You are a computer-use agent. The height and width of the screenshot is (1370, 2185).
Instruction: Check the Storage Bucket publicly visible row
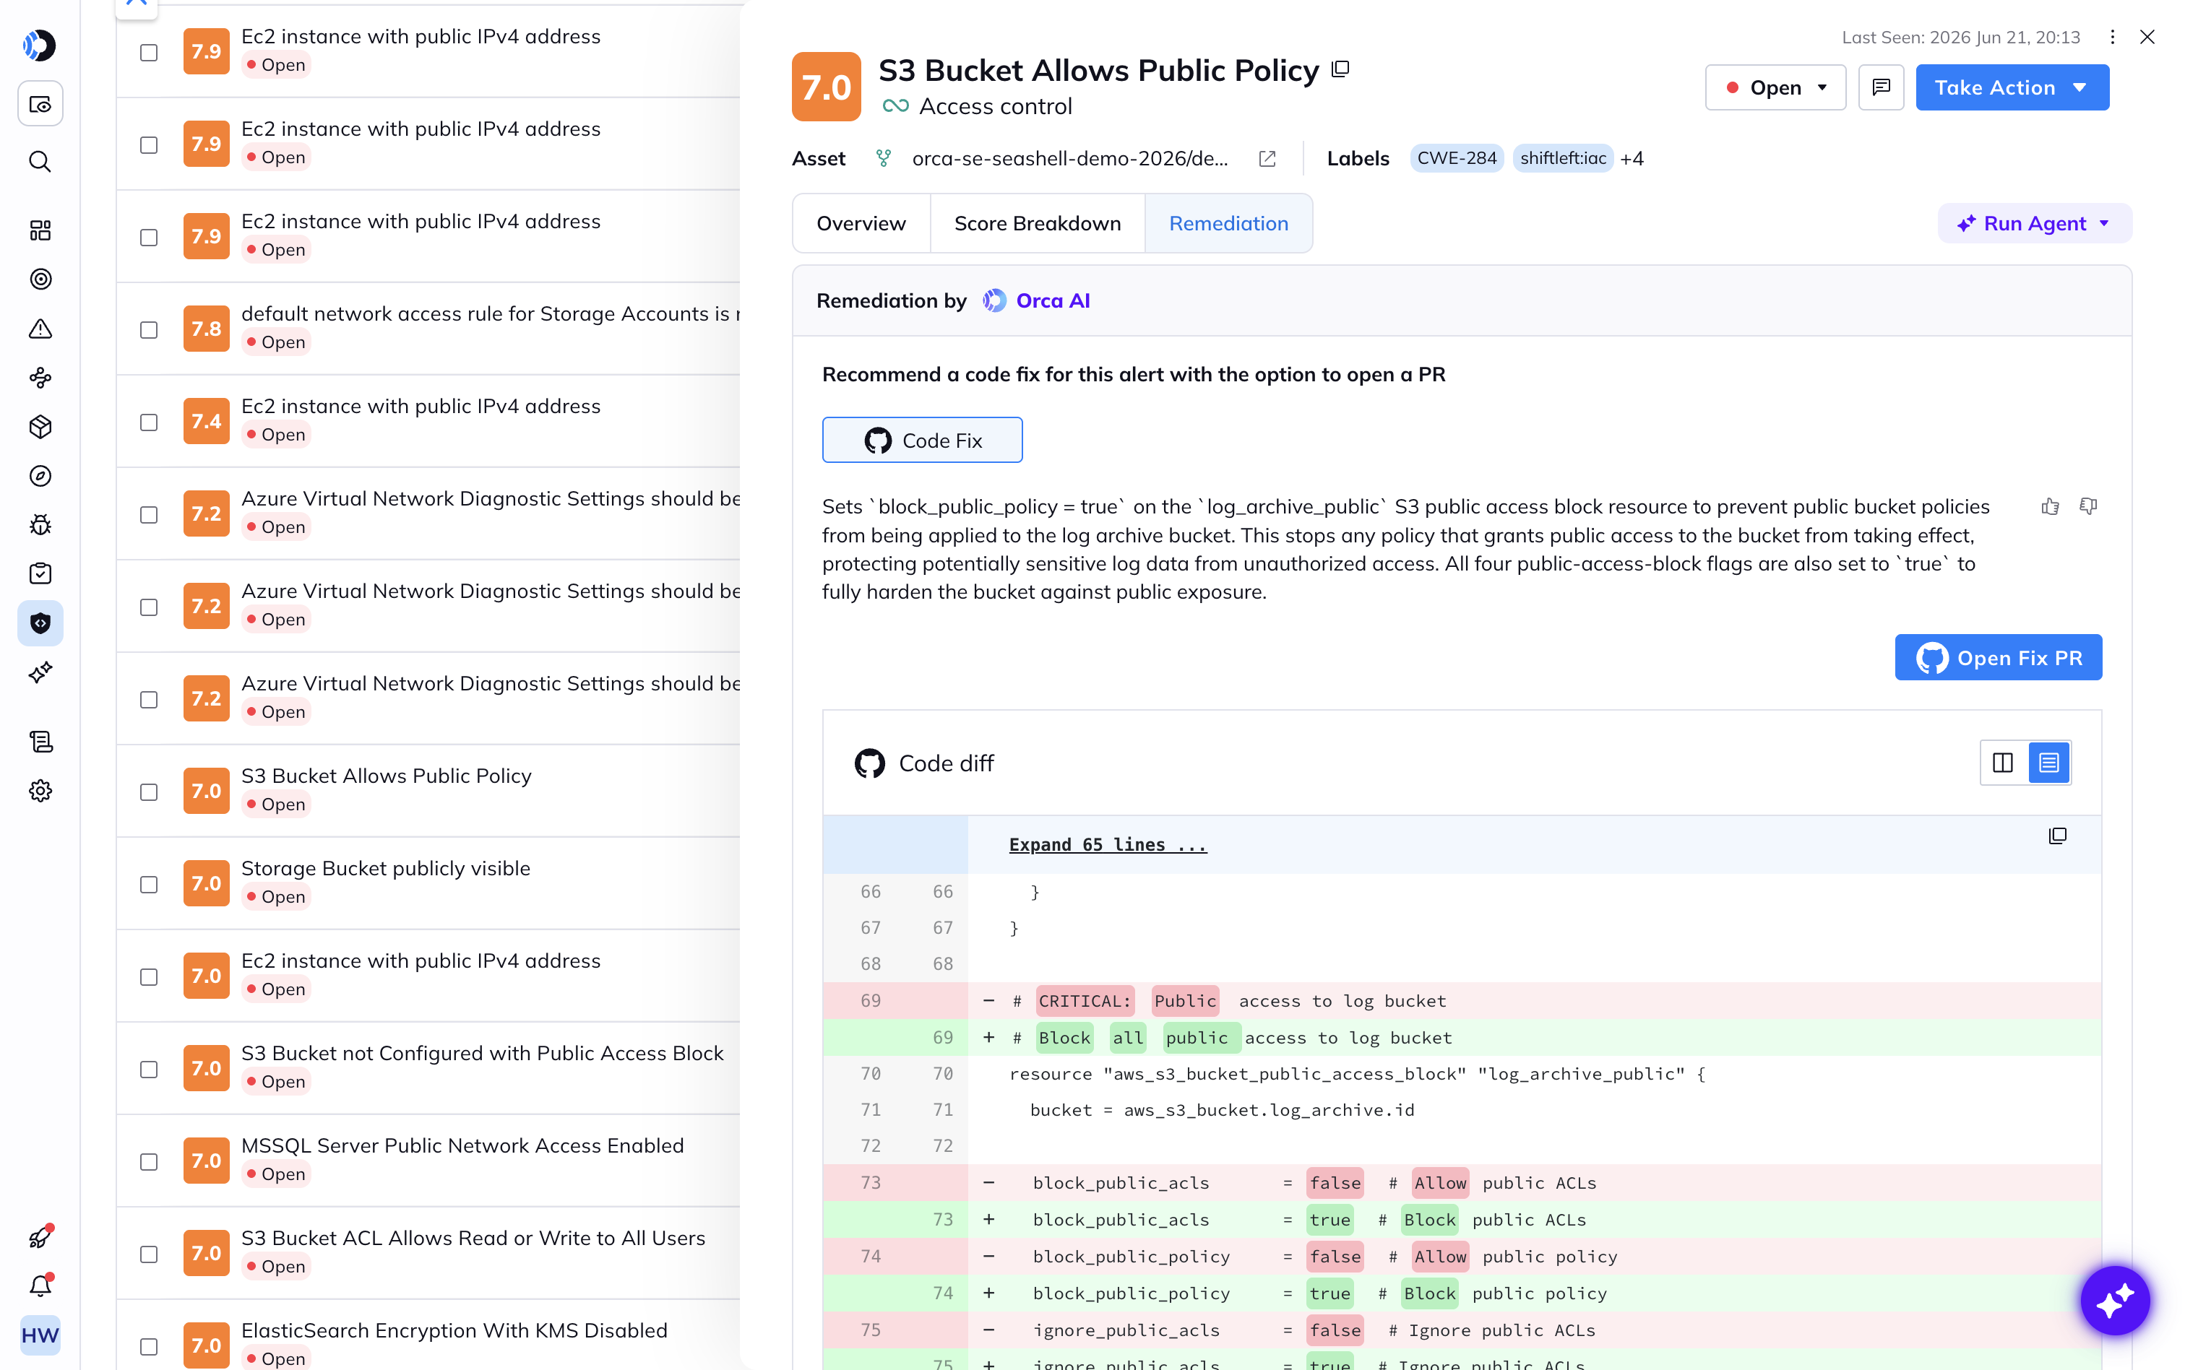[149, 885]
